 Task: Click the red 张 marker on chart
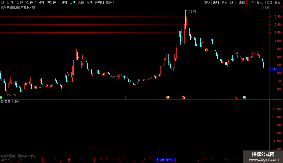point(184,98)
